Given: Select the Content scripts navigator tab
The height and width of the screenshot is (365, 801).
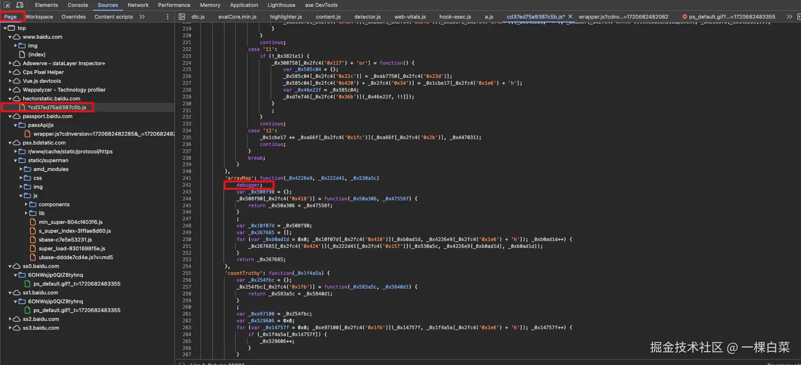Looking at the screenshot, I should click(x=114, y=17).
